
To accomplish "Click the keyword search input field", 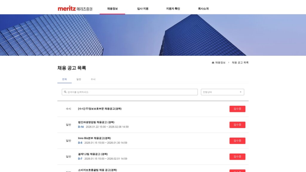I will [128, 92].
